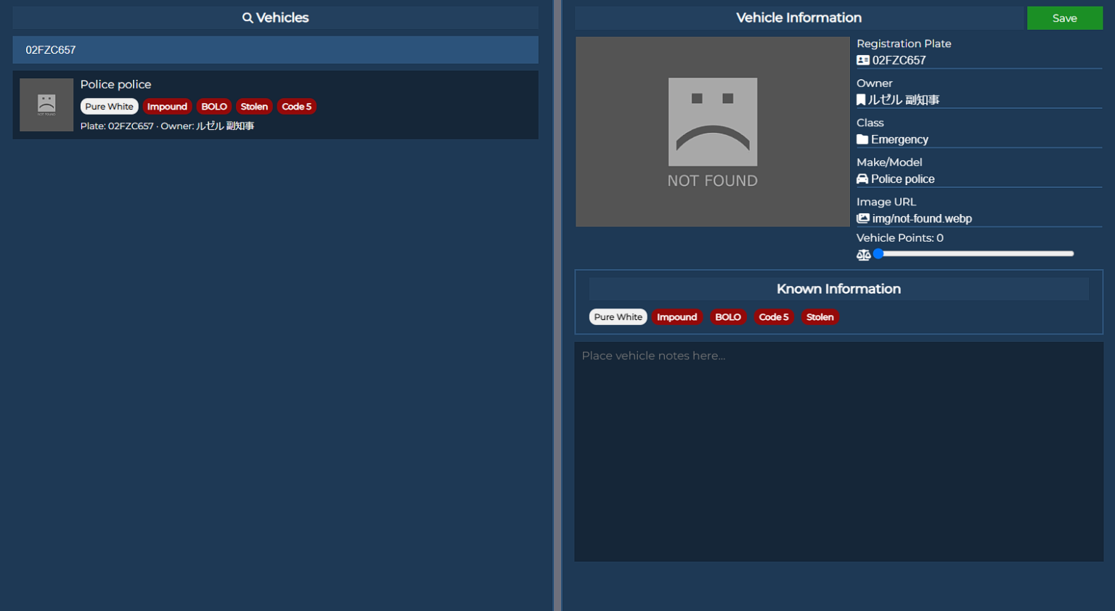Click the car icon under Make/Model
1115x611 pixels.
(862, 179)
